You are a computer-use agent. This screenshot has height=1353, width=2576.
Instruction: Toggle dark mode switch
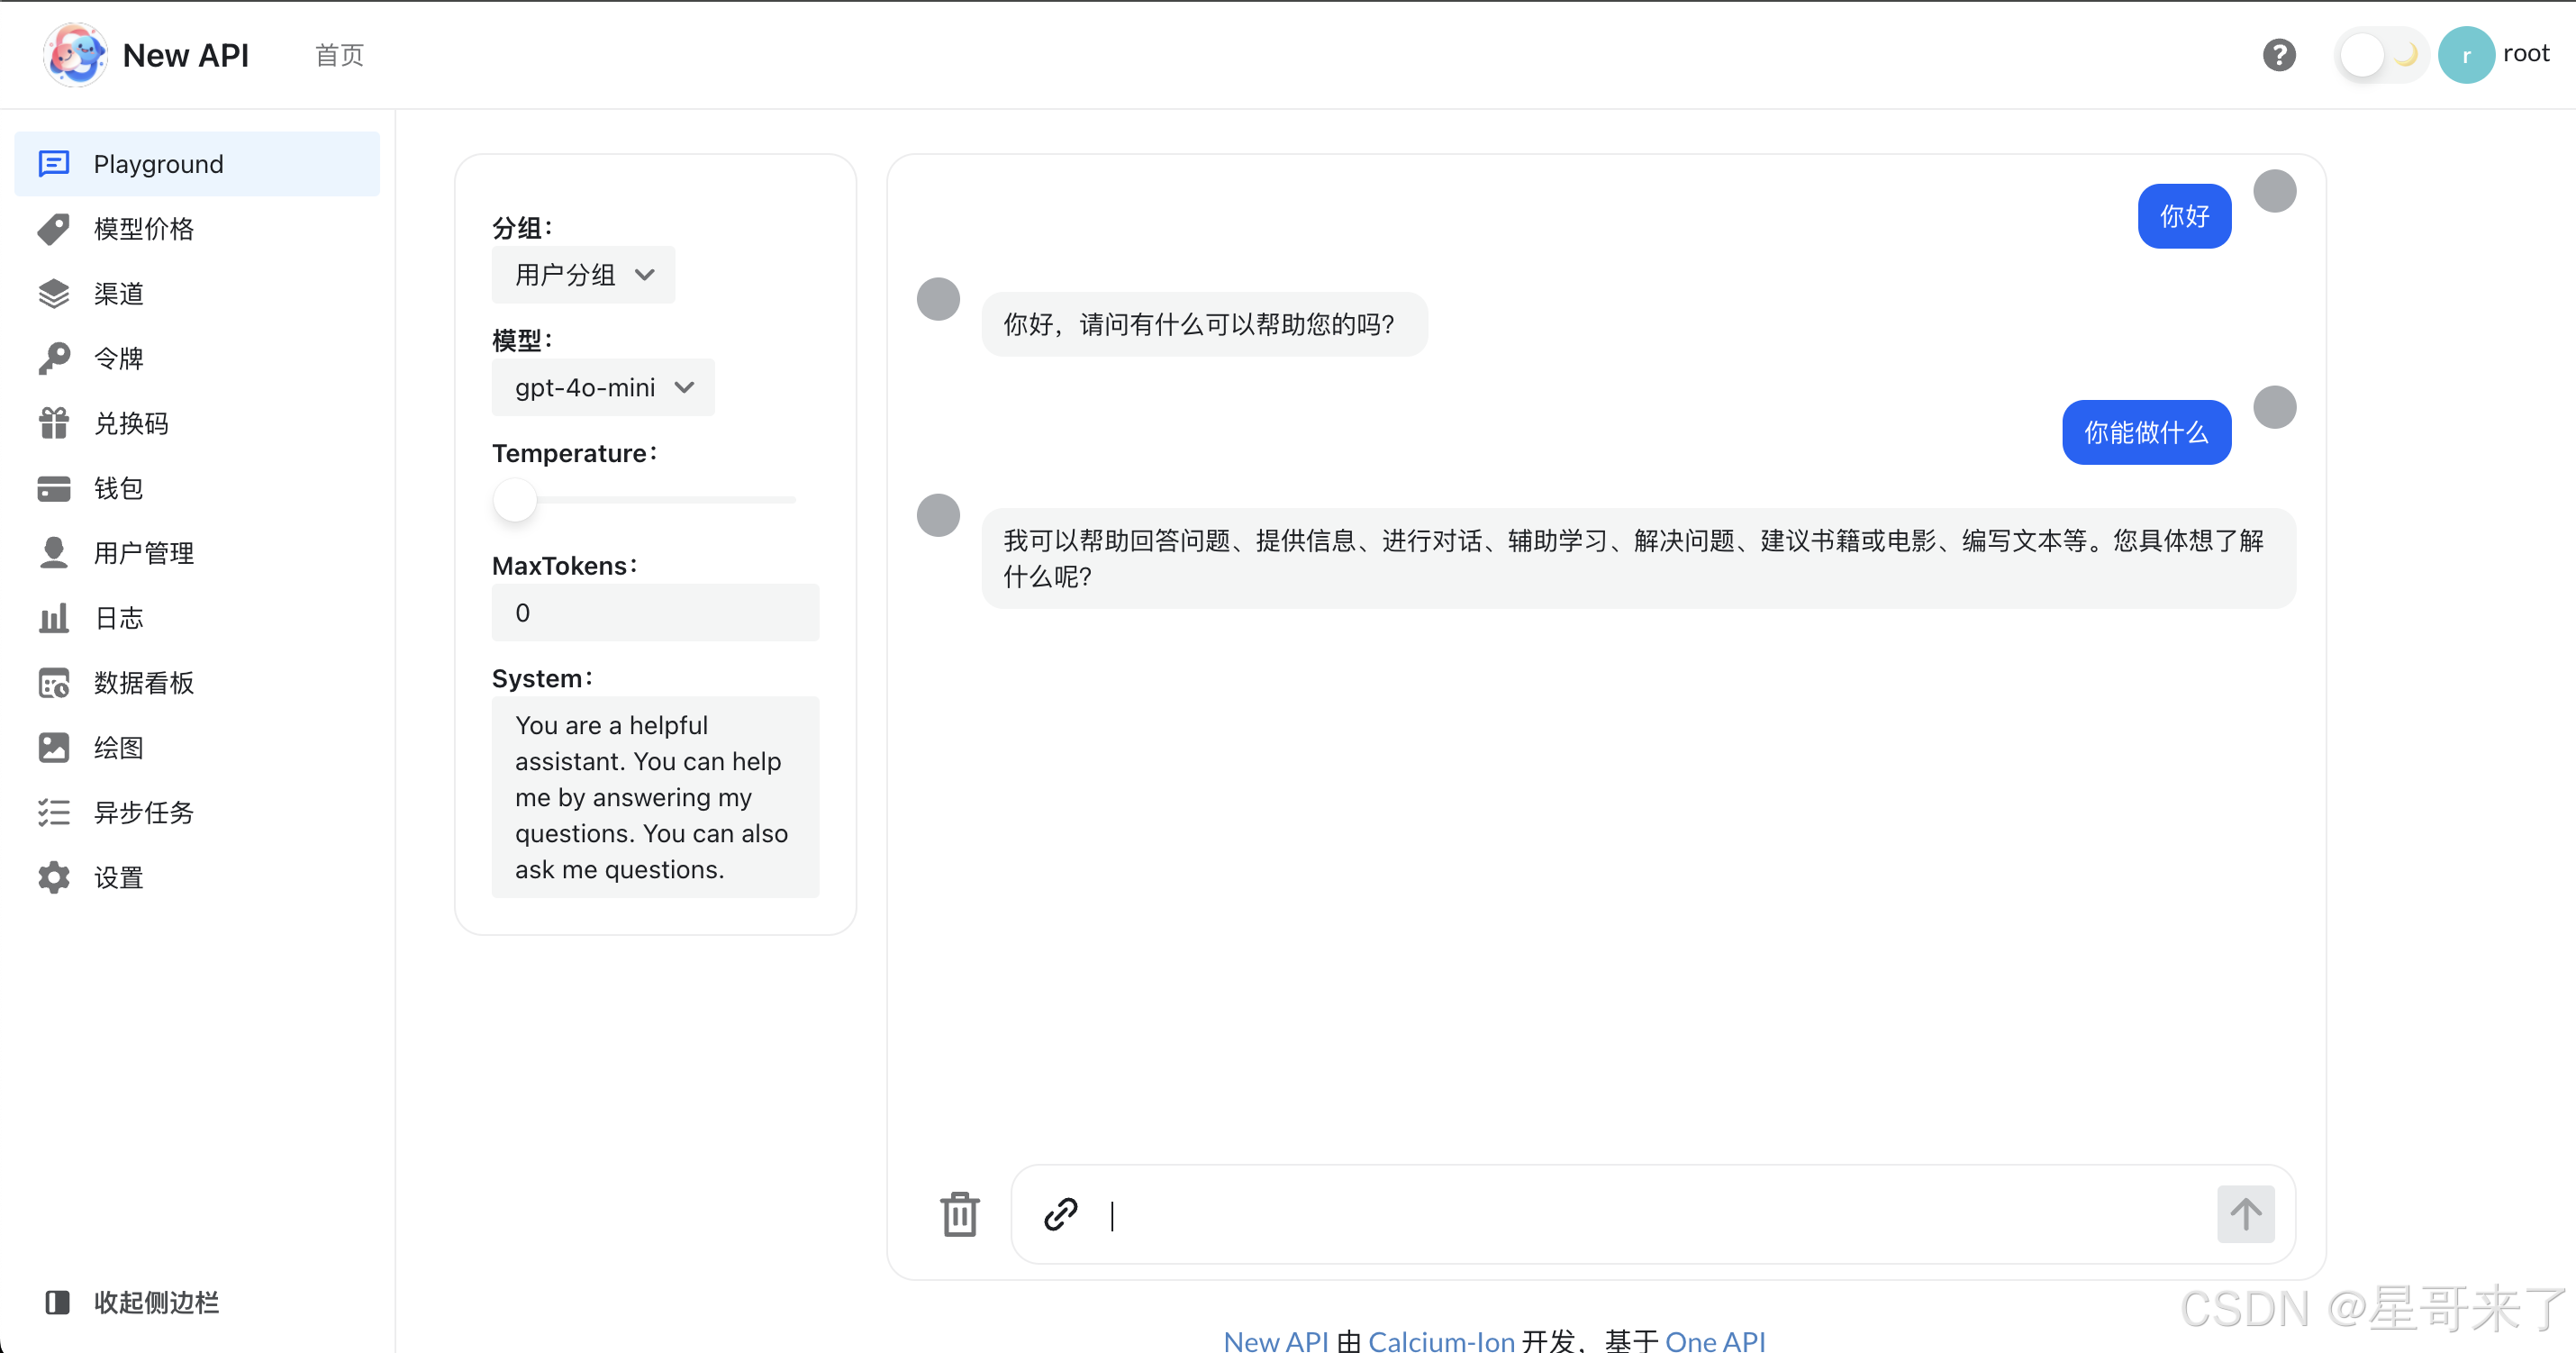(2383, 55)
